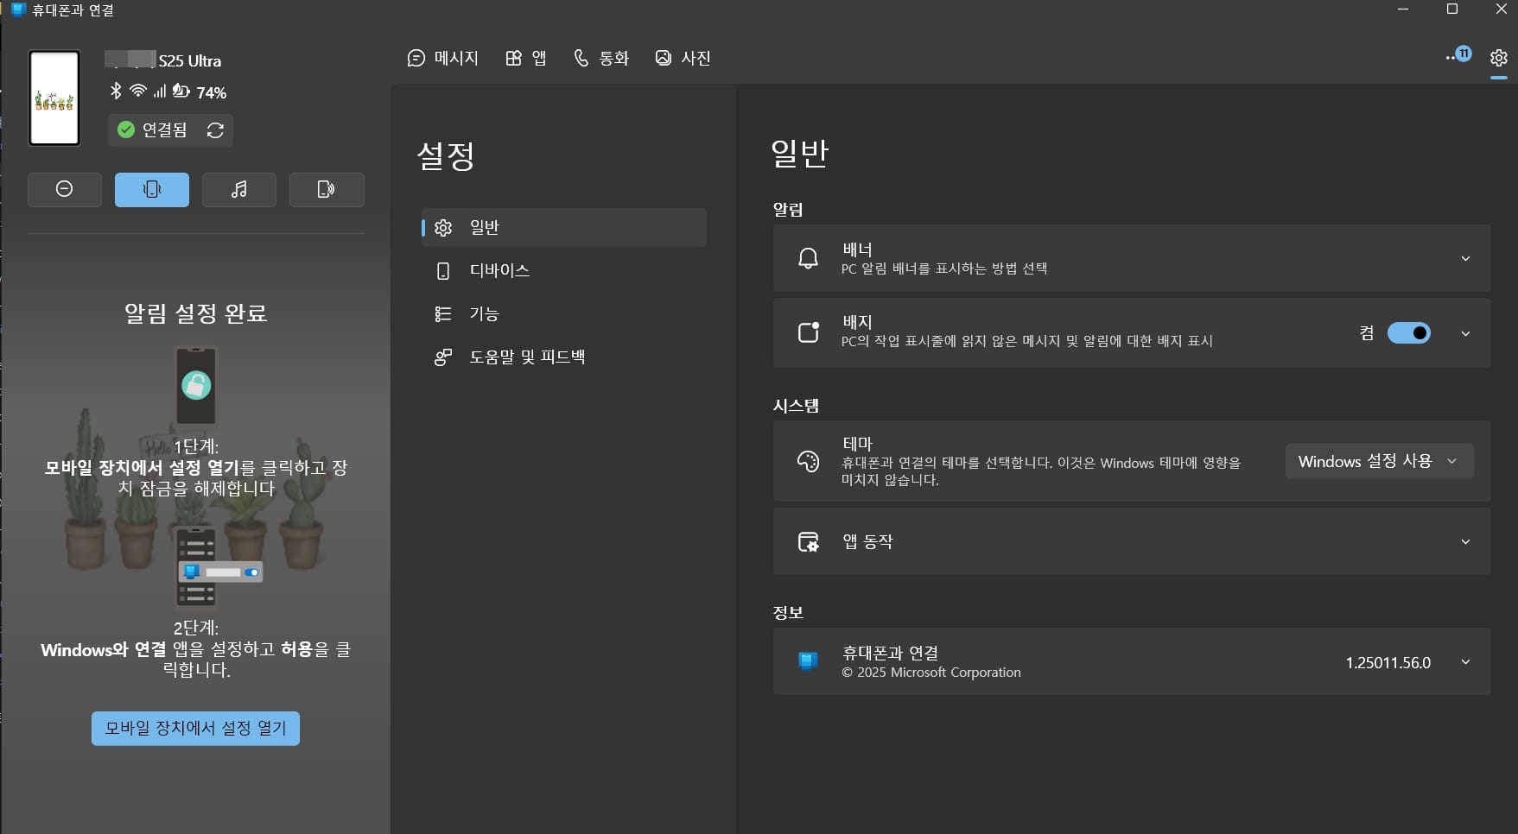Viewport: 1518px width, 834px height.
Task: Click 모바일 장치에서 설정 열기 button
Action: pos(194,728)
